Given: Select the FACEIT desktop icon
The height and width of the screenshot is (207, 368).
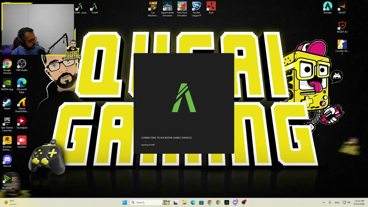Looking at the screenshot, I should point(342,8).
